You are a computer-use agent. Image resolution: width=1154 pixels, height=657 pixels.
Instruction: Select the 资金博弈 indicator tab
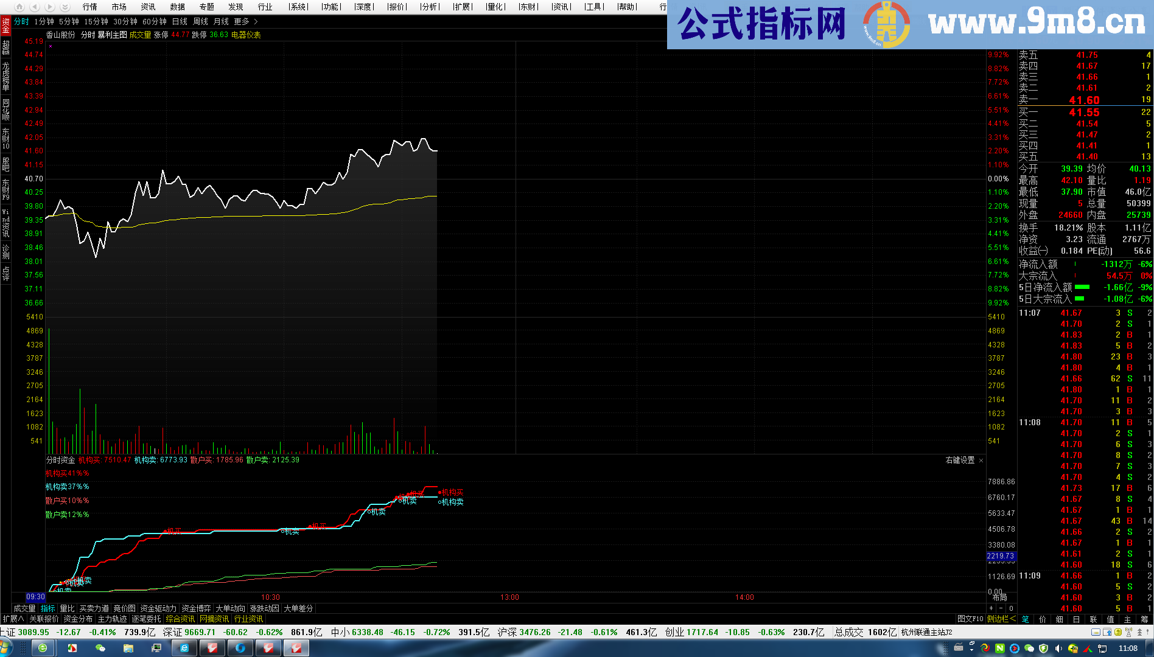click(196, 608)
